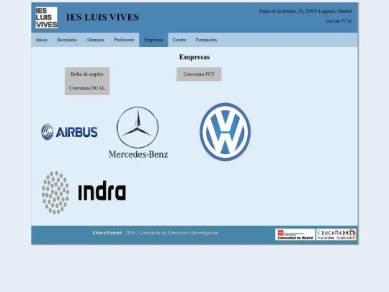Click the Comunidad de Madrid footer logo
This screenshot has height=292, width=389.
point(295,234)
